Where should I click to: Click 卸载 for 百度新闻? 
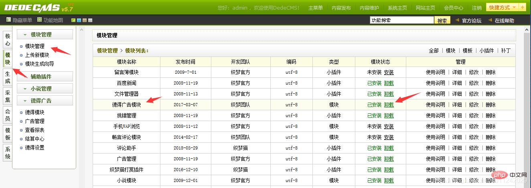[x=389, y=83]
